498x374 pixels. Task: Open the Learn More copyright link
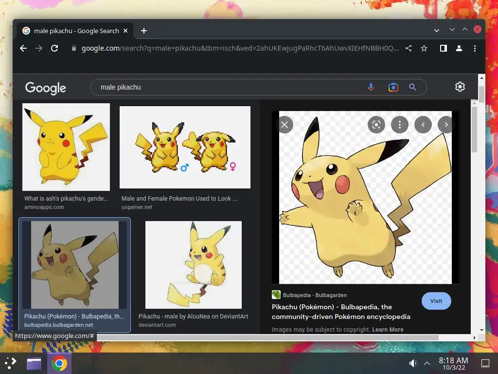[x=388, y=330]
